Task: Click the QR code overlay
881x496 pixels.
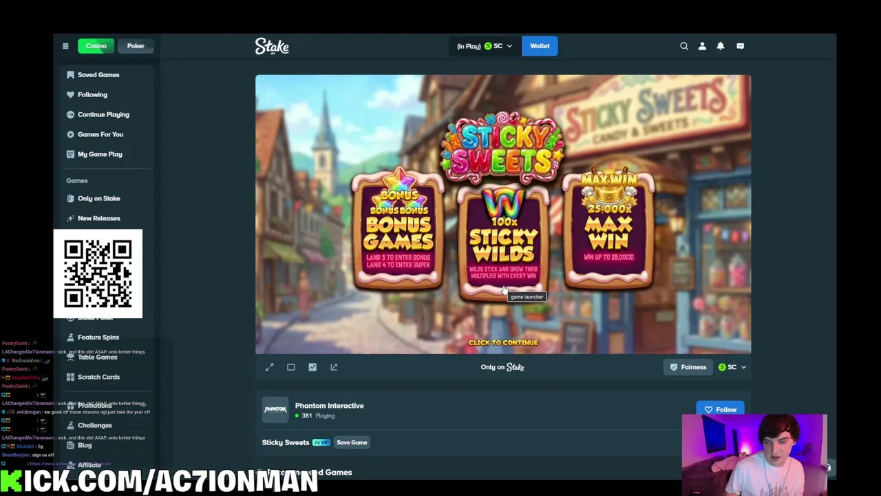Action: point(98,273)
